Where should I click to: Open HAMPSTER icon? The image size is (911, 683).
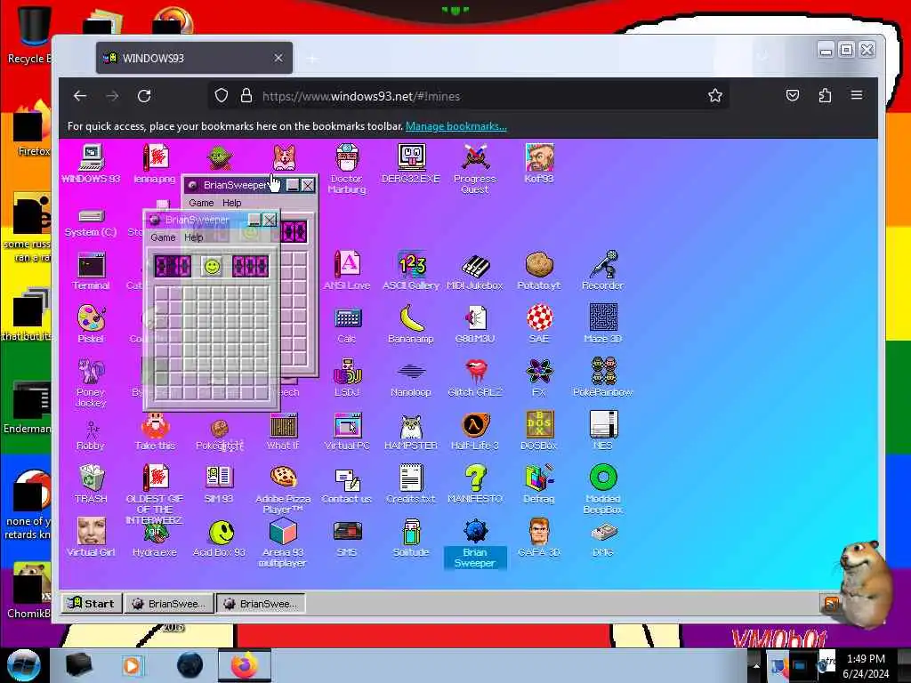[x=411, y=431]
